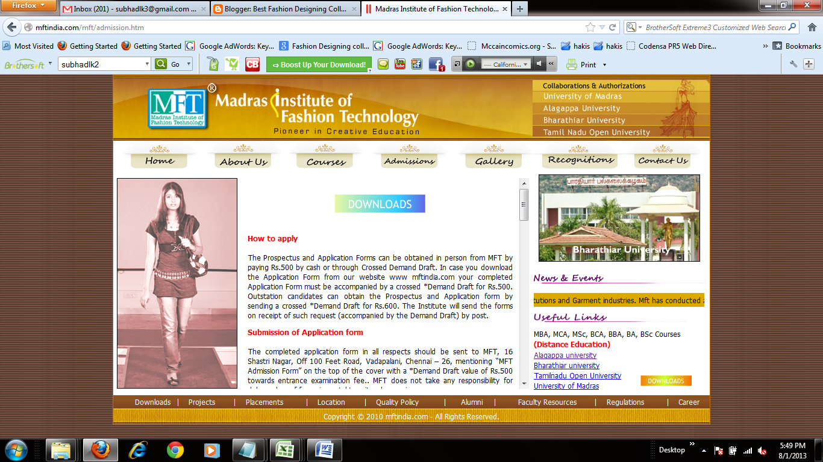Click the Boost Up Your Download button
The image size is (823, 462).
[x=319, y=64]
